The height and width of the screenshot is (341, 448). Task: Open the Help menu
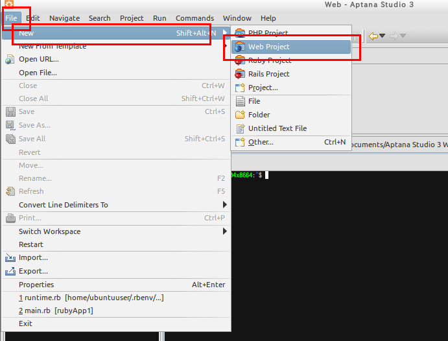(268, 18)
